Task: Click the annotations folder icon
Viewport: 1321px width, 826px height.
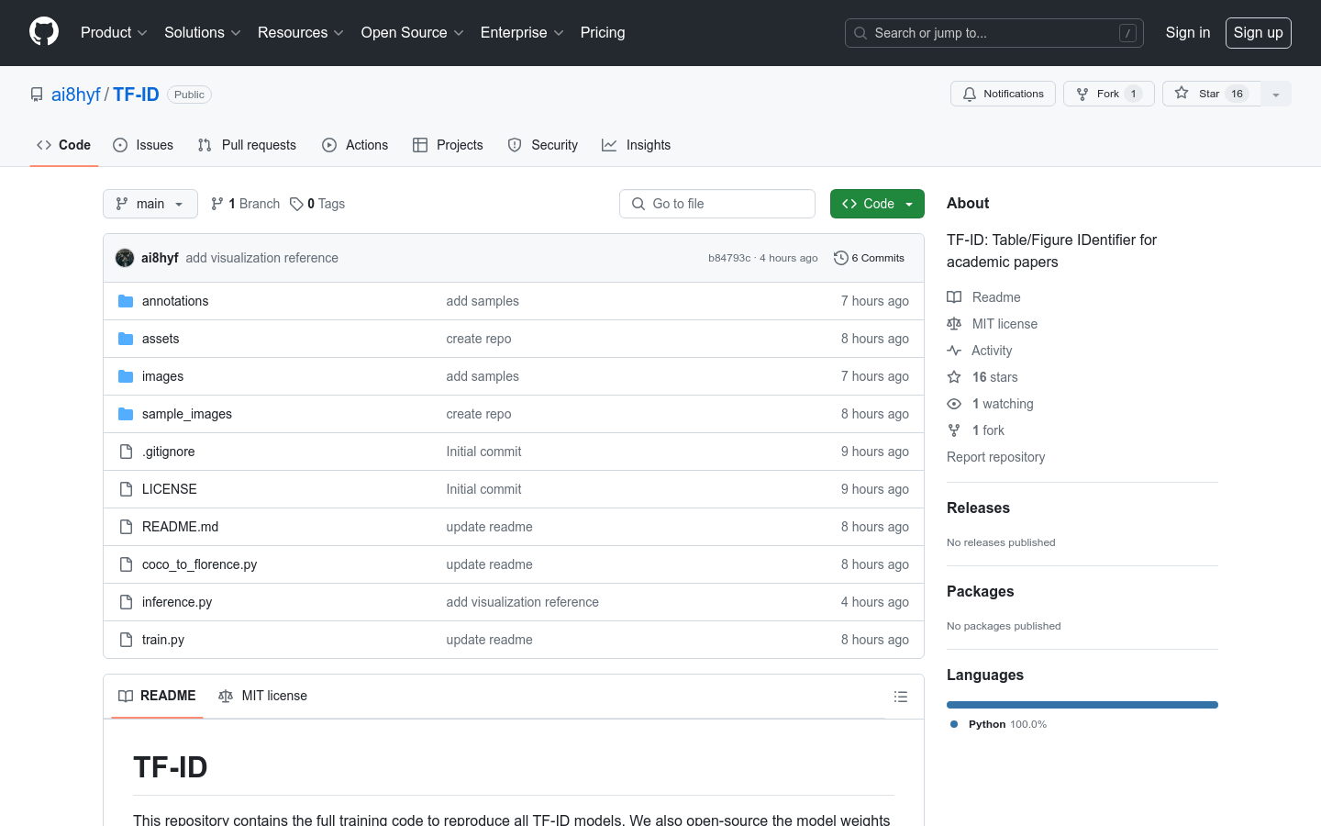Action: coord(126,301)
